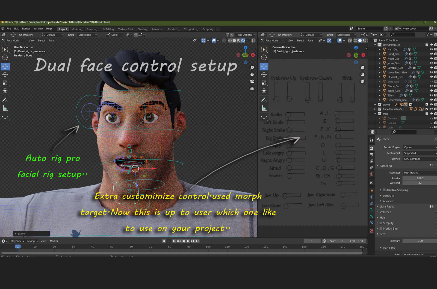Hide TShirt with its eye icon
Viewport: 437px width, 289px height.
coord(431,95)
